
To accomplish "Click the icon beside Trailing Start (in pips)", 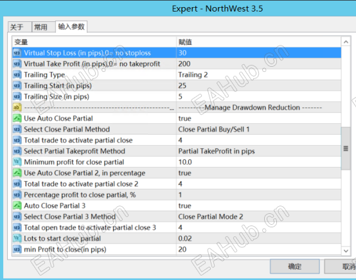I will [17, 85].
